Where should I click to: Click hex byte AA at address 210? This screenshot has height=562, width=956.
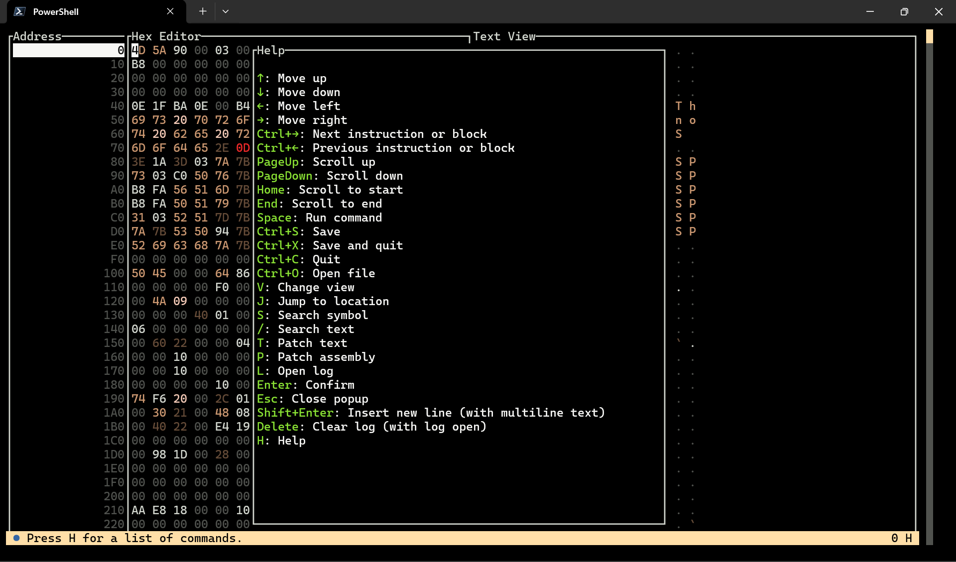[138, 510]
